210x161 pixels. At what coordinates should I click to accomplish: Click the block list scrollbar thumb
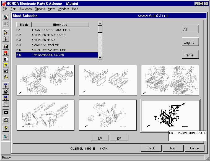100,29
